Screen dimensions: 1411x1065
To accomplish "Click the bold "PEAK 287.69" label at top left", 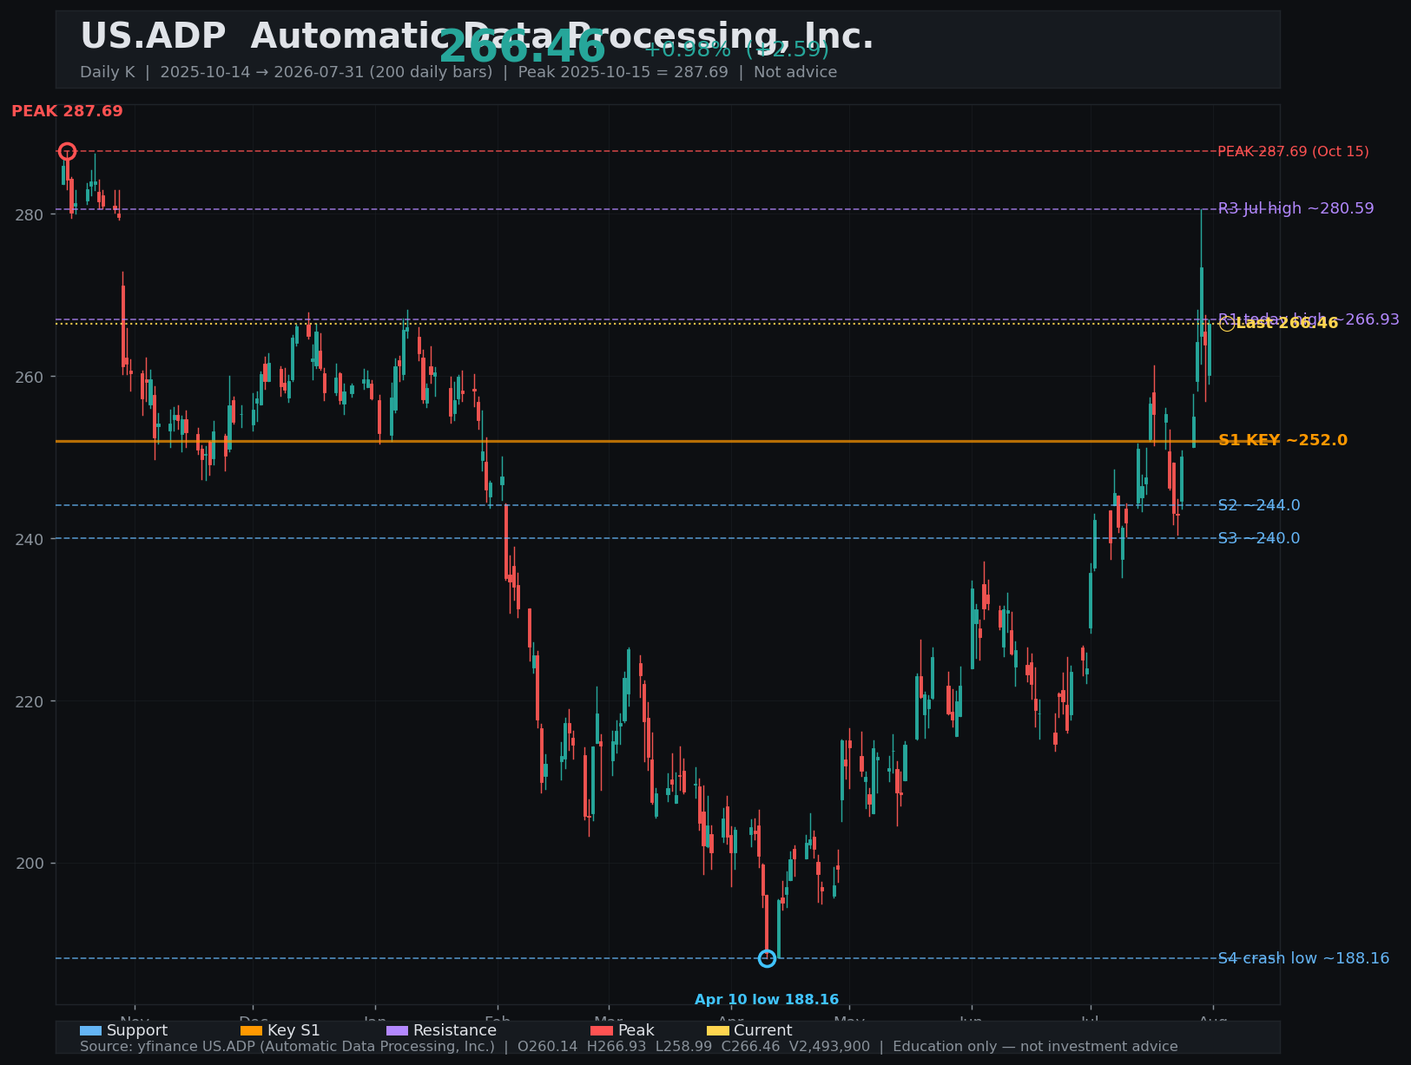I will pyautogui.click(x=67, y=111).
